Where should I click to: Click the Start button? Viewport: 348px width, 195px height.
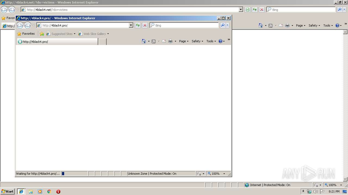pyautogui.click(x=8, y=191)
